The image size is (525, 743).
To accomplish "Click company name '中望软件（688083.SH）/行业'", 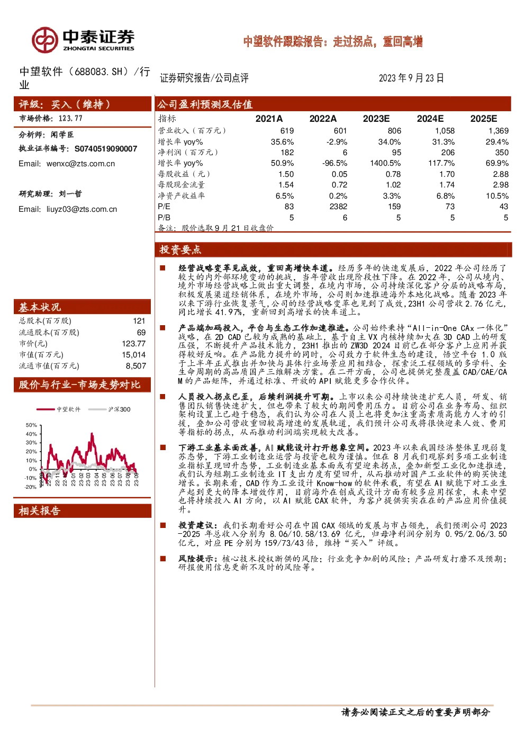I will [x=85, y=78].
